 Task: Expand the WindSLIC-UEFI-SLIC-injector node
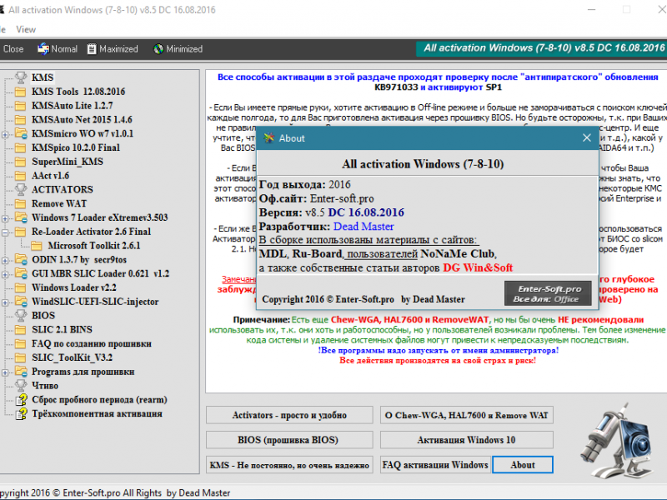tap(5, 302)
